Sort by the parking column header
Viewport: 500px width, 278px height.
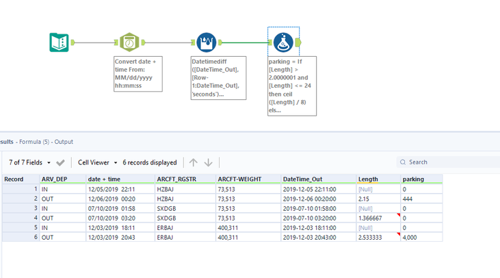pyautogui.click(x=421, y=179)
